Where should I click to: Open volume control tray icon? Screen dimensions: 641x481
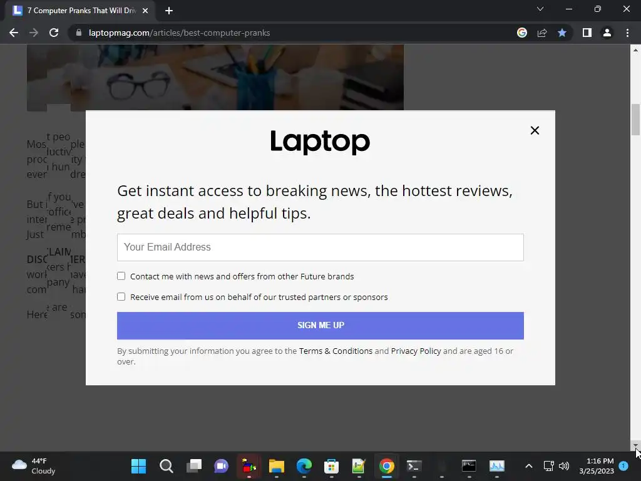pos(564,466)
